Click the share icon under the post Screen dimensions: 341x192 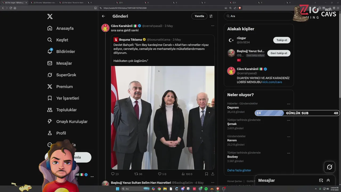(213, 174)
